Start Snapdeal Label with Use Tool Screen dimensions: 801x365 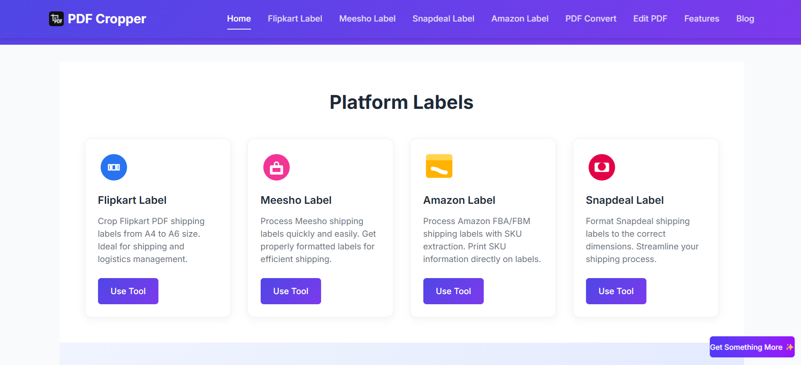[x=616, y=291]
